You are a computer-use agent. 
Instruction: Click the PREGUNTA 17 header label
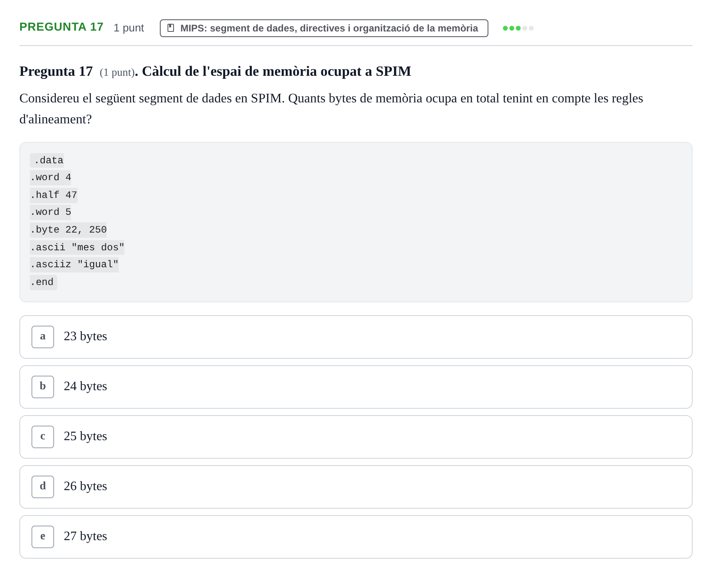[61, 27]
